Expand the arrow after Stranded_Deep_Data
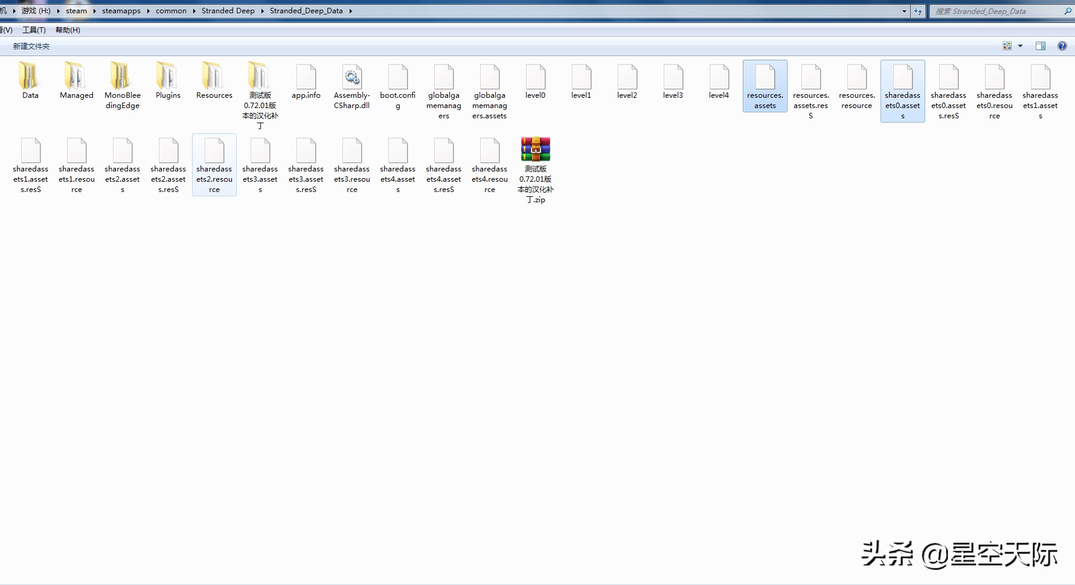The image size is (1075, 585). [350, 11]
